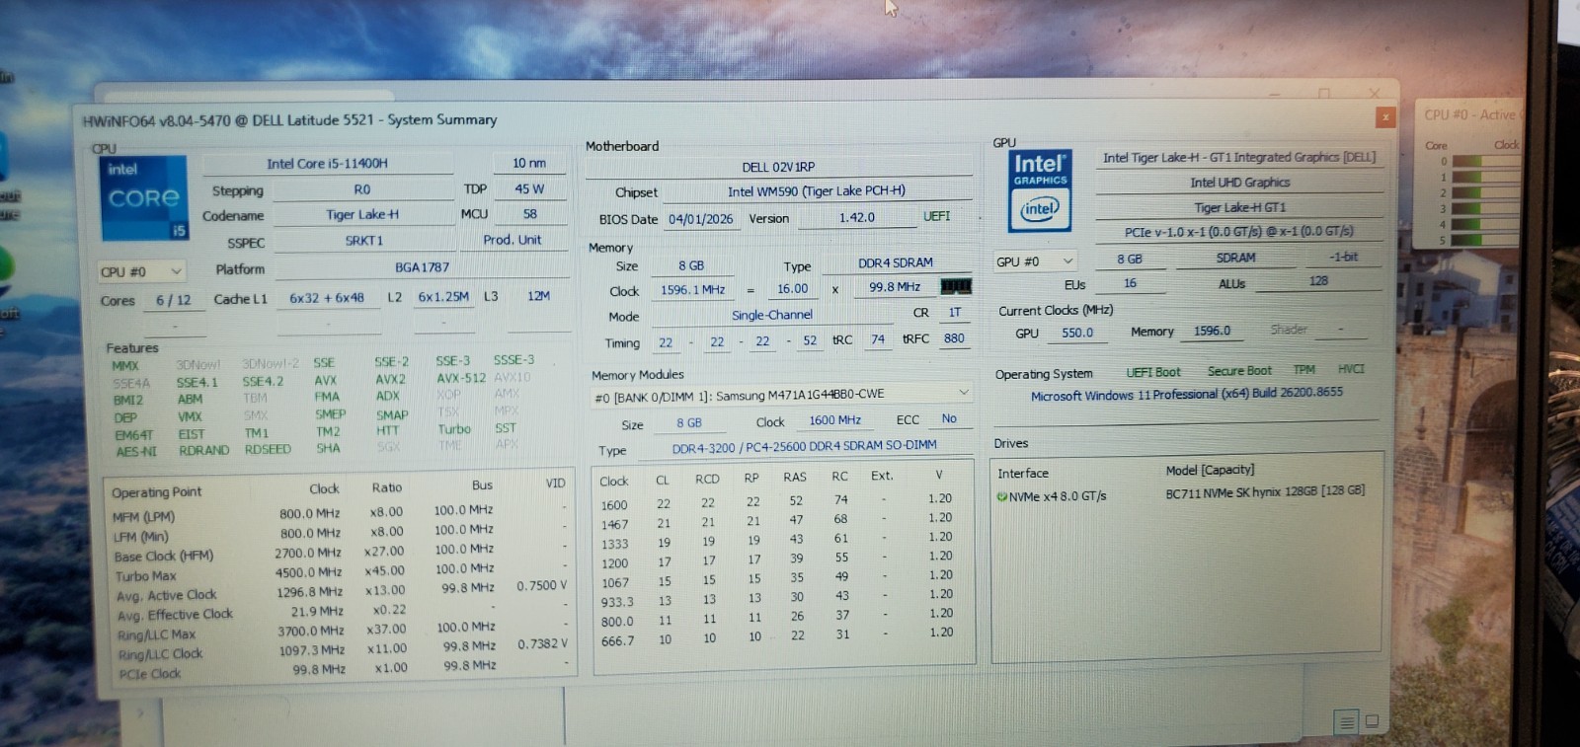The height and width of the screenshot is (747, 1580).
Task: Select the BC711 NVMe SK hynix drive entry
Action: coord(1264,490)
